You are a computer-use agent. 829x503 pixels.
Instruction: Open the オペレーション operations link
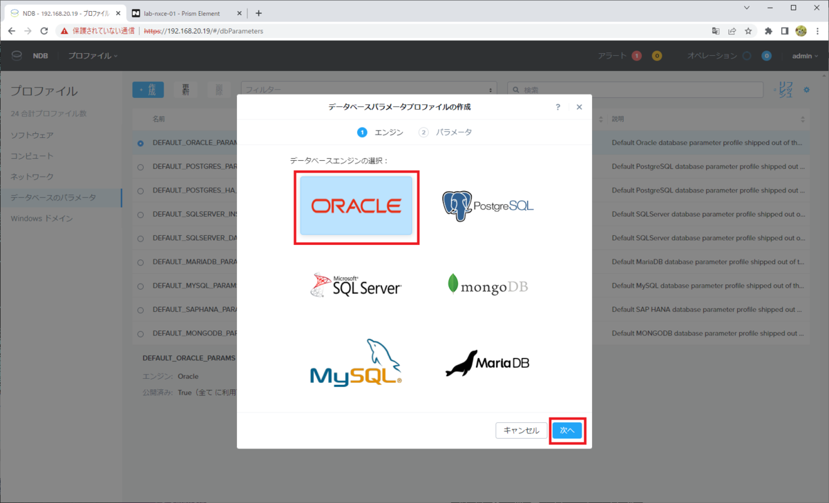(x=712, y=56)
